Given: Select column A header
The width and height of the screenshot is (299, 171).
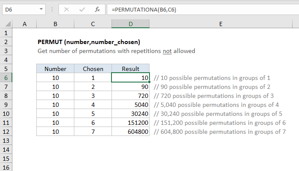Looking at the screenshot, I should [x=24, y=24].
